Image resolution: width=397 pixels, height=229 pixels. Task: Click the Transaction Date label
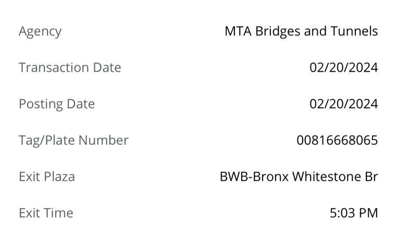coord(70,68)
